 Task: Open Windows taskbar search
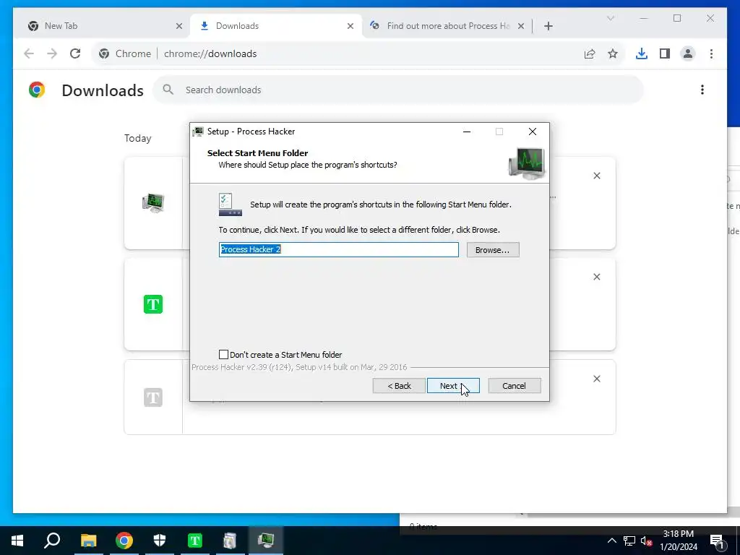[52, 541]
